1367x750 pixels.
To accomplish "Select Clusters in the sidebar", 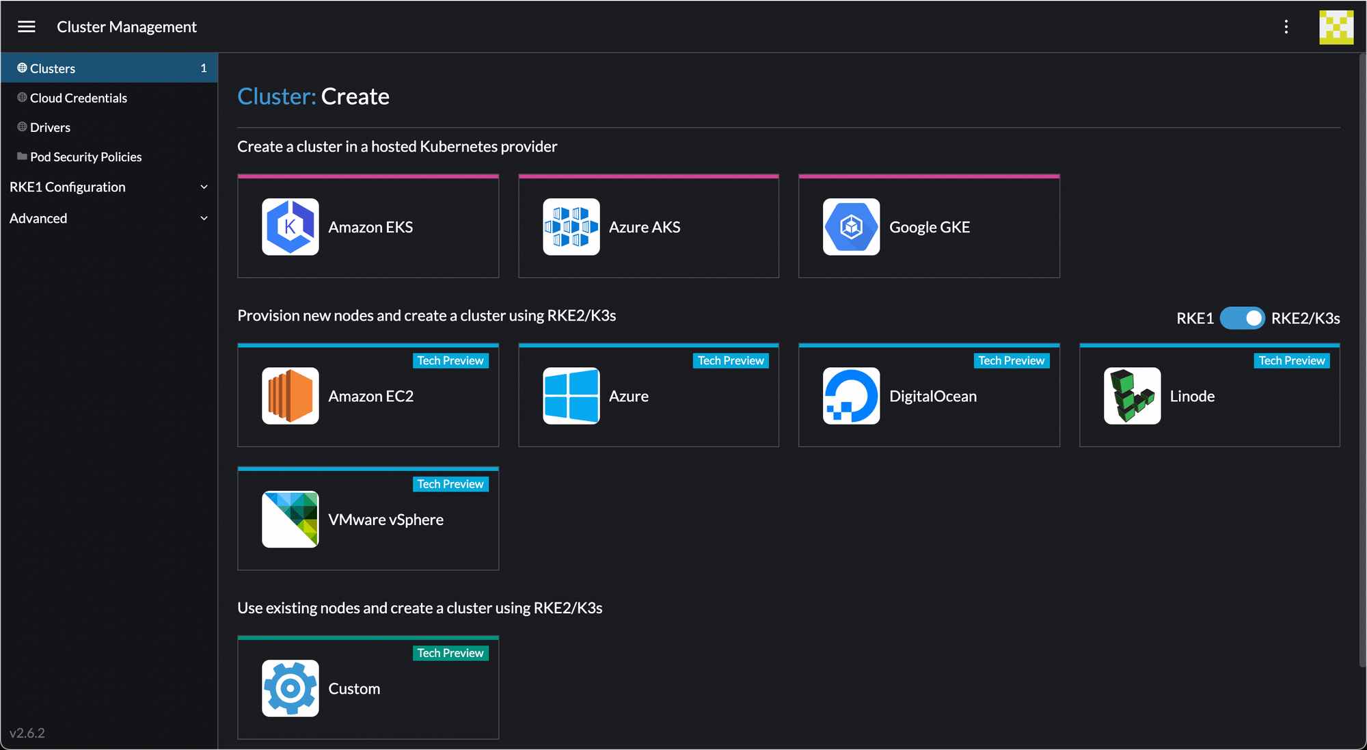I will click(53, 68).
